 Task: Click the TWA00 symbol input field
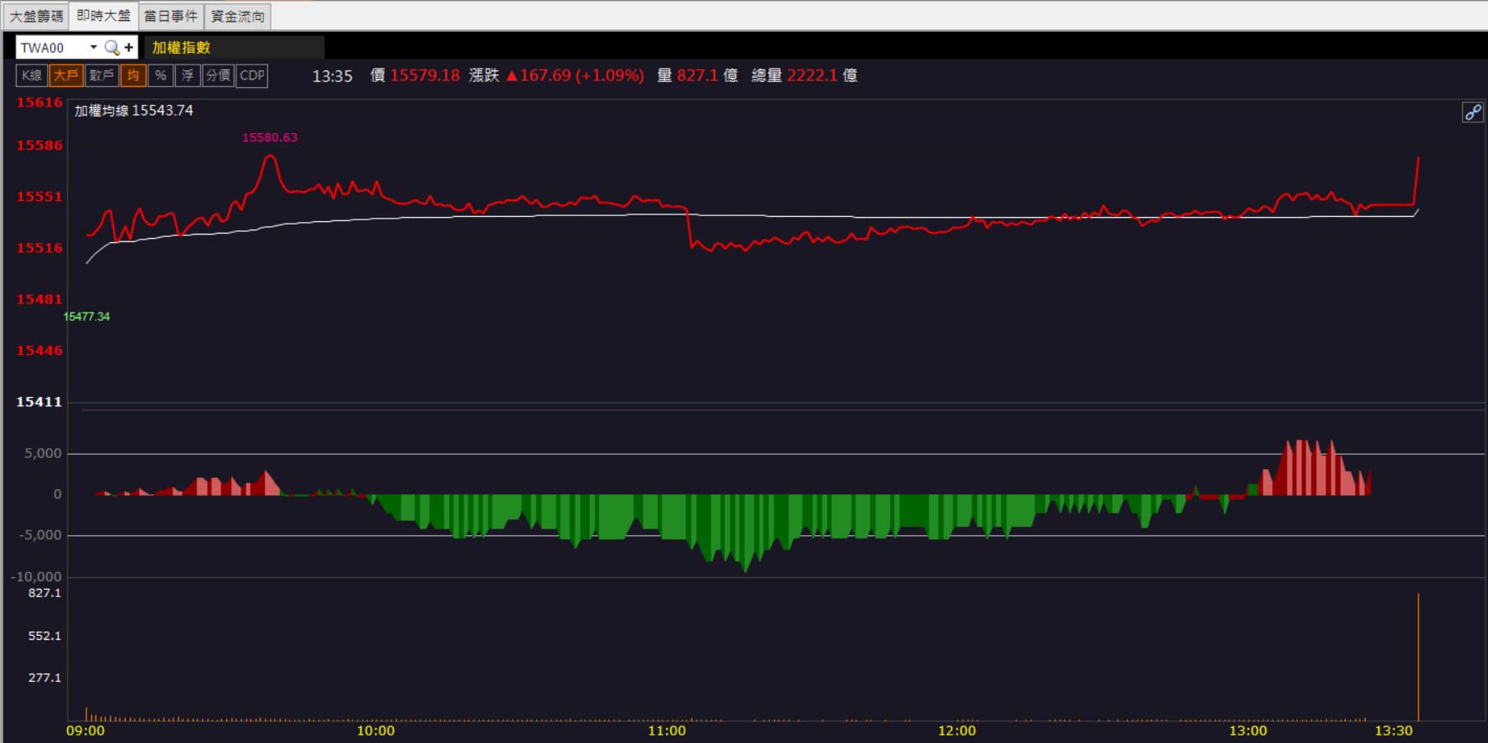point(52,48)
